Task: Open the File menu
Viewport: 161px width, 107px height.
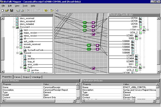Action: 3,6
